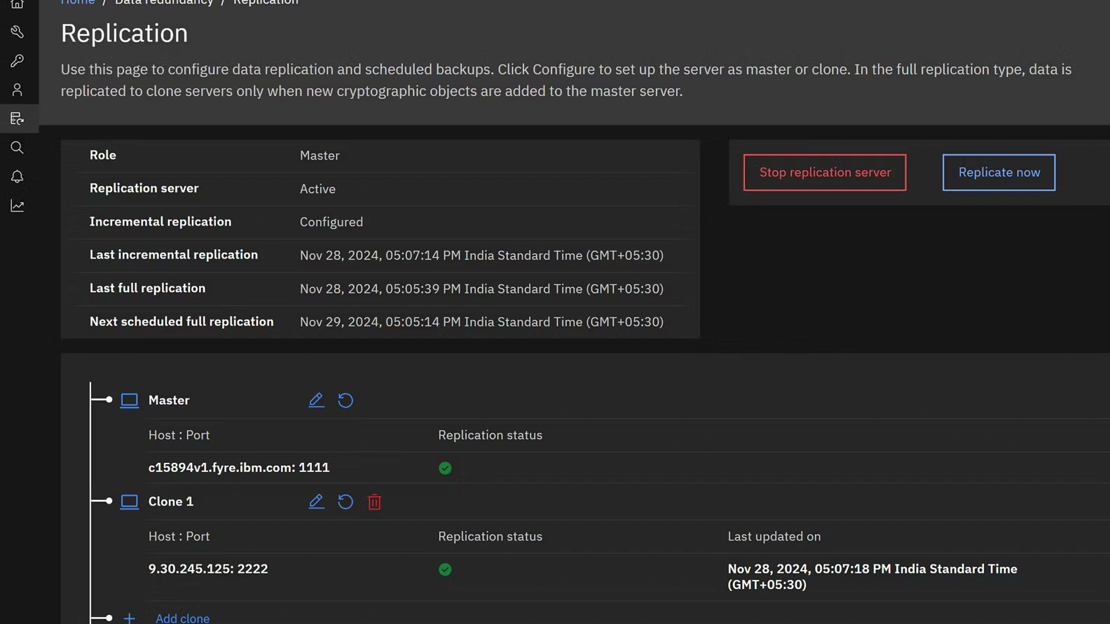Click Master's green replication status checkmark
The width and height of the screenshot is (1110, 624).
(445, 468)
